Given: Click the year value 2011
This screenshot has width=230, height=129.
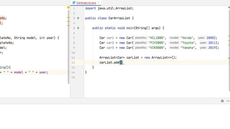Looking at the screenshot, I should click(x=212, y=43).
